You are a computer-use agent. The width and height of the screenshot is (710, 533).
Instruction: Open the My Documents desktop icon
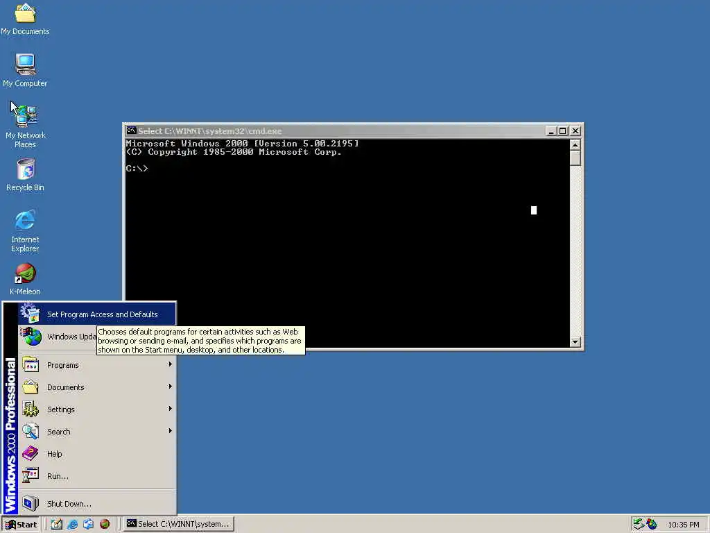coord(25,19)
